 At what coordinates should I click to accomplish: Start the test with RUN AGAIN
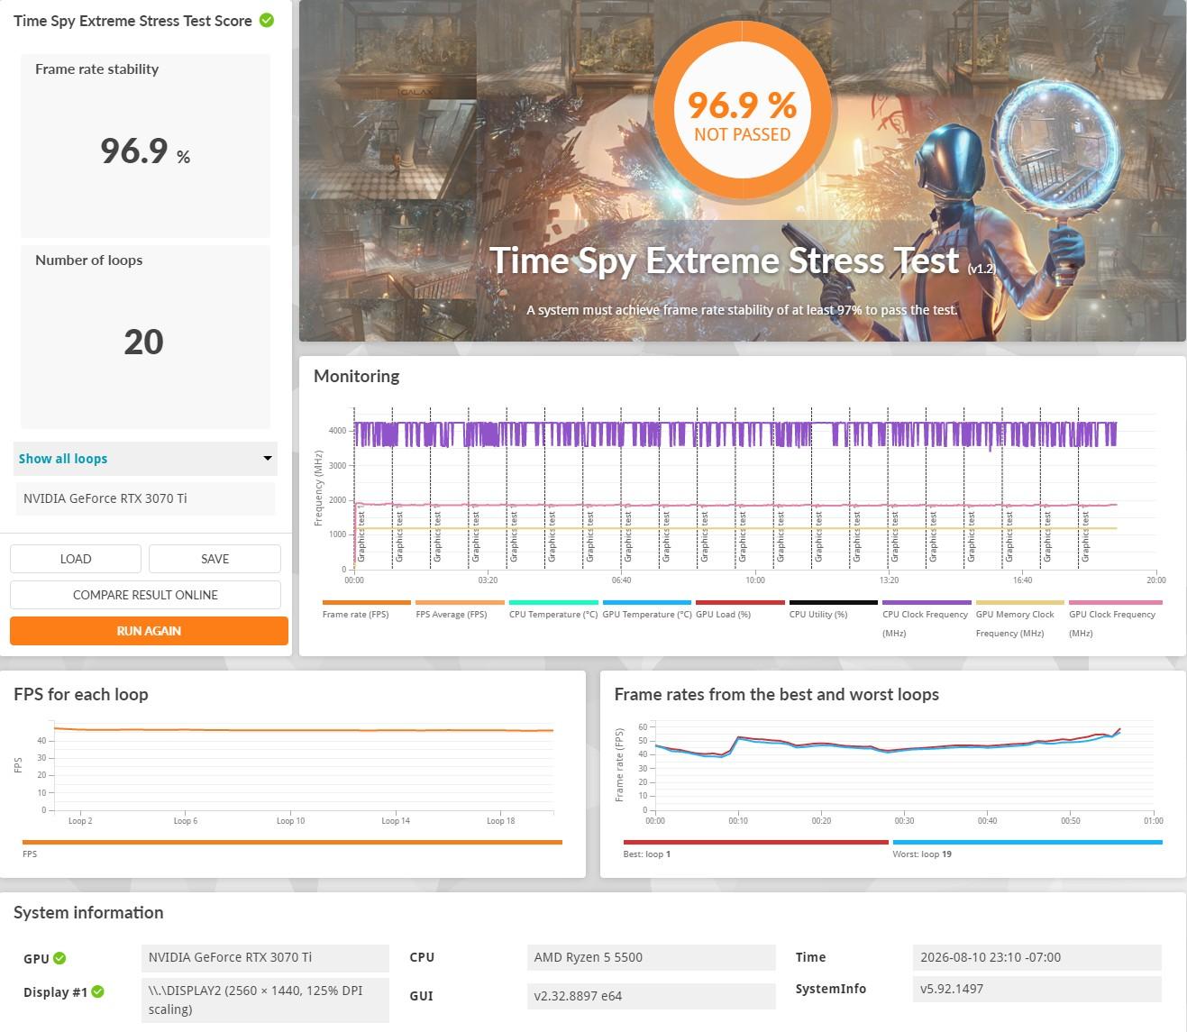[x=149, y=631]
